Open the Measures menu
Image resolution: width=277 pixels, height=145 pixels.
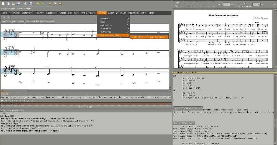click(40, 13)
